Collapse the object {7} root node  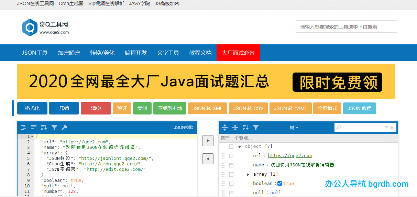(x=240, y=146)
